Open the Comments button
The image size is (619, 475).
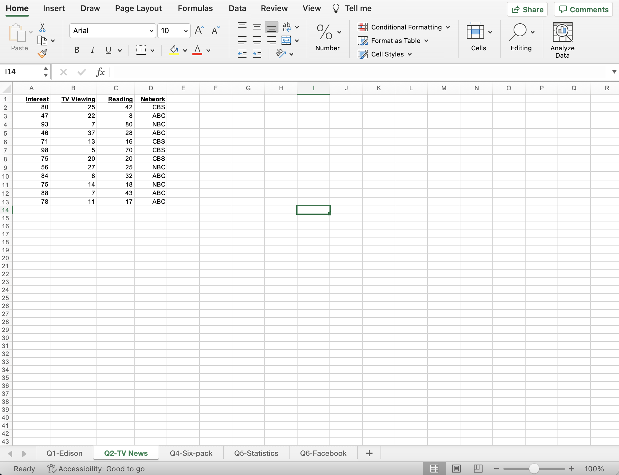coord(583,10)
